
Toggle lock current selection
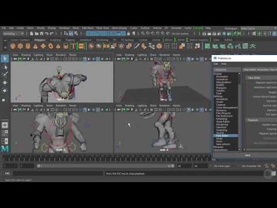click(129, 34)
